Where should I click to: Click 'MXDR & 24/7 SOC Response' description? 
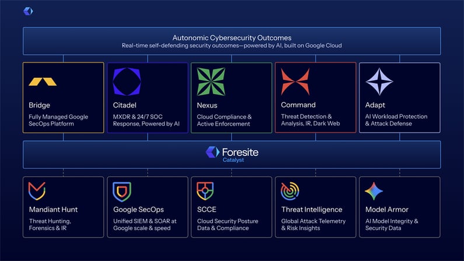pos(146,120)
